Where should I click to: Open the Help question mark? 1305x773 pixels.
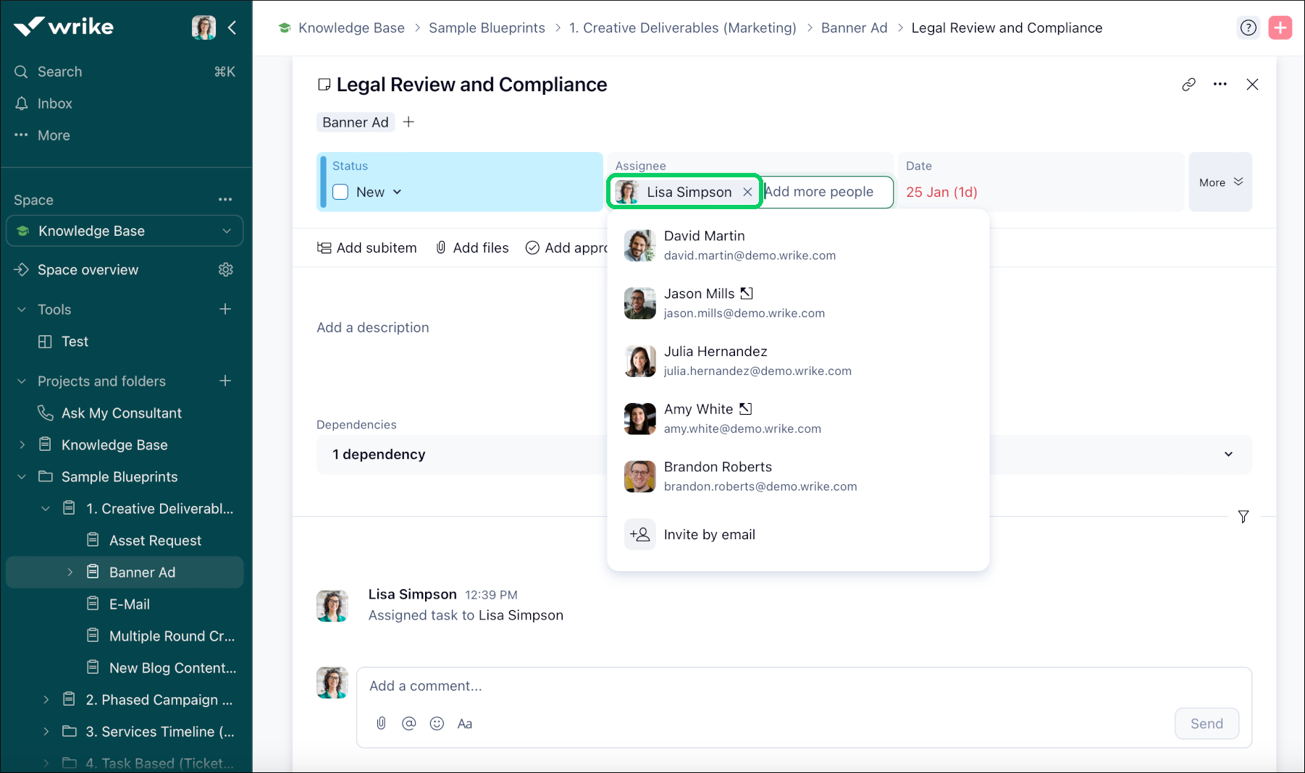1248,28
